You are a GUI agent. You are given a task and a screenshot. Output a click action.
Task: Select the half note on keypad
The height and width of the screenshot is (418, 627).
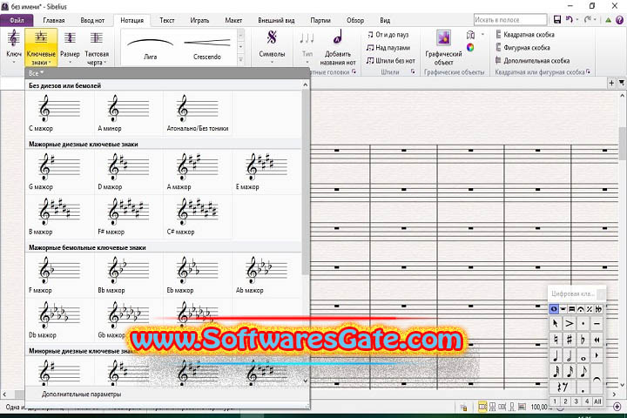tap(570, 355)
